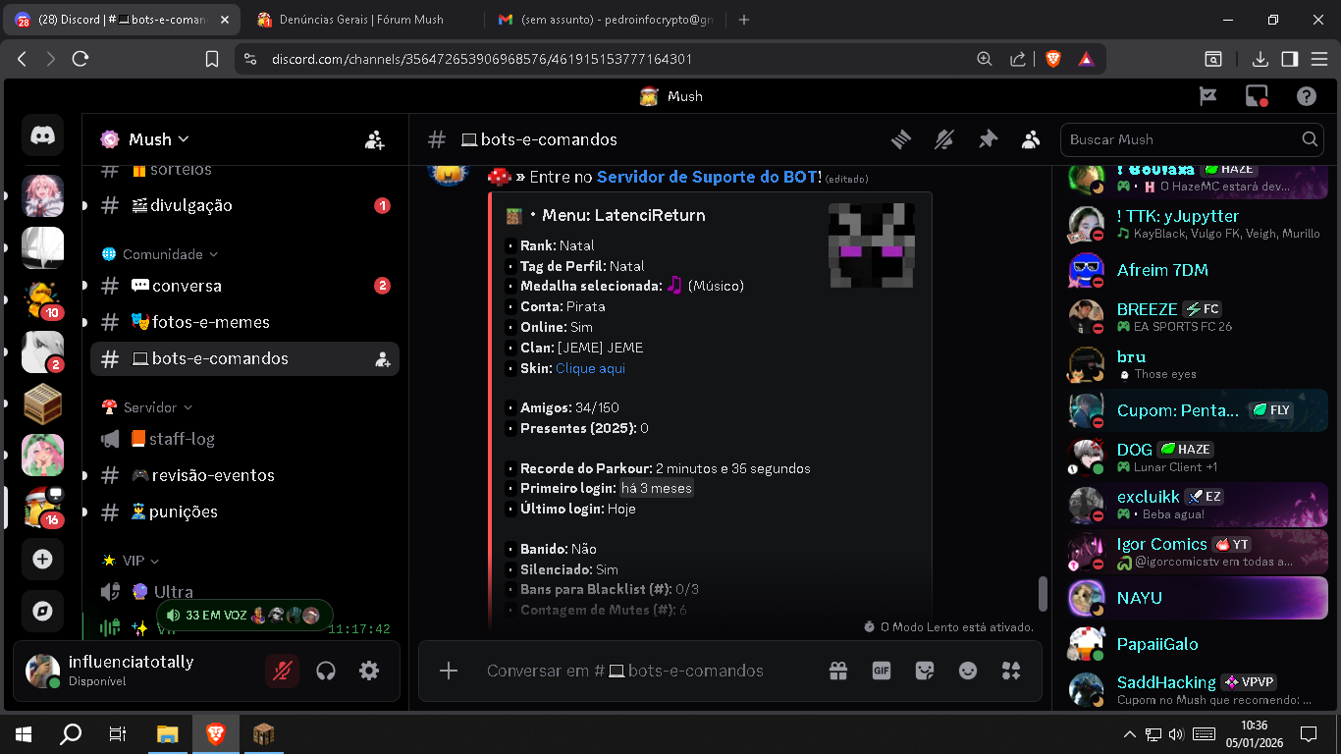Open browser downloads
Screen dimensions: 1341x754
(x=1261, y=59)
